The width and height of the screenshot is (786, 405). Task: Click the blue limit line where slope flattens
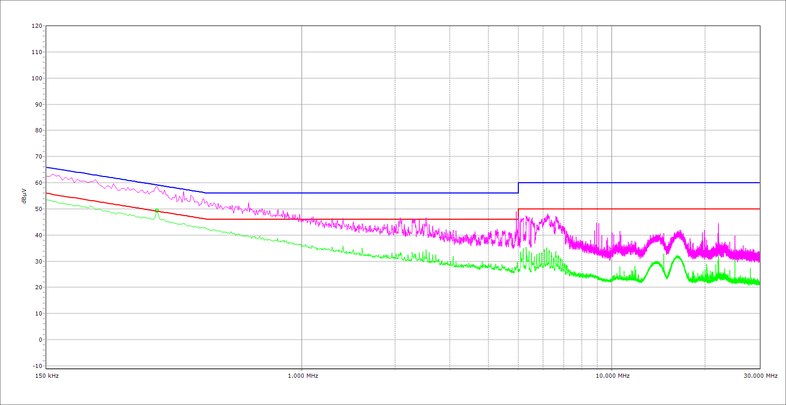(x=206, y=193)
